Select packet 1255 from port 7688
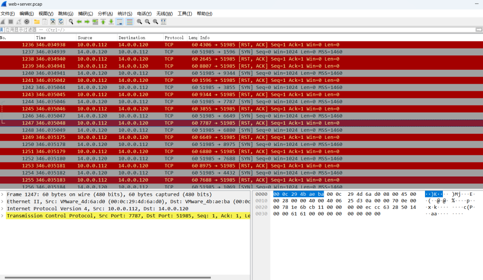Image resolution: width=483 pixels, height=280 pixels. 241,180
